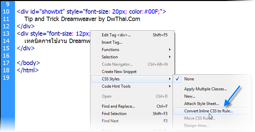This screenshot has height=132, width=255.
Task: Expand the Functions submenu
Action: click(x=133, y=50)
